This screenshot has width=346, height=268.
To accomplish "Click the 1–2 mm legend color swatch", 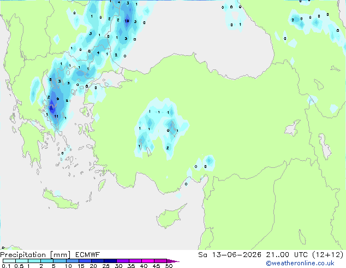I will point(34,261).
